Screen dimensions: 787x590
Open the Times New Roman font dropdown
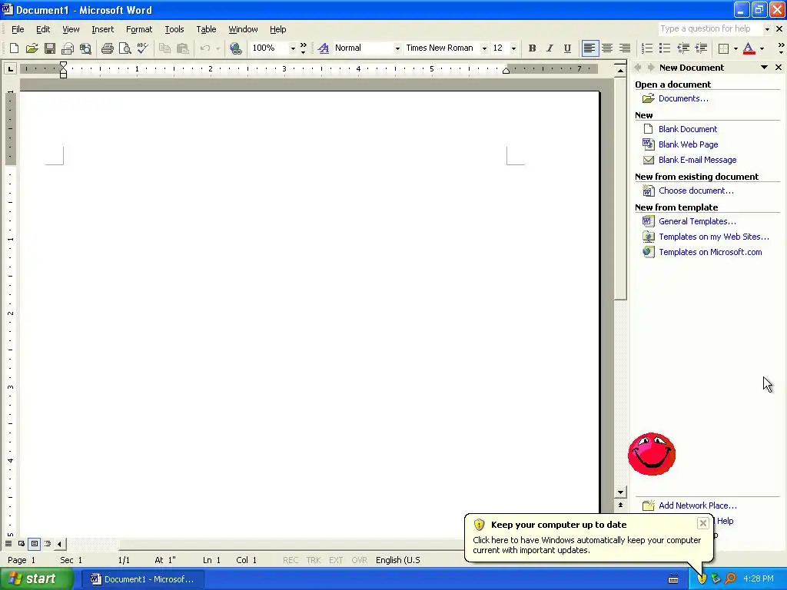484,48
